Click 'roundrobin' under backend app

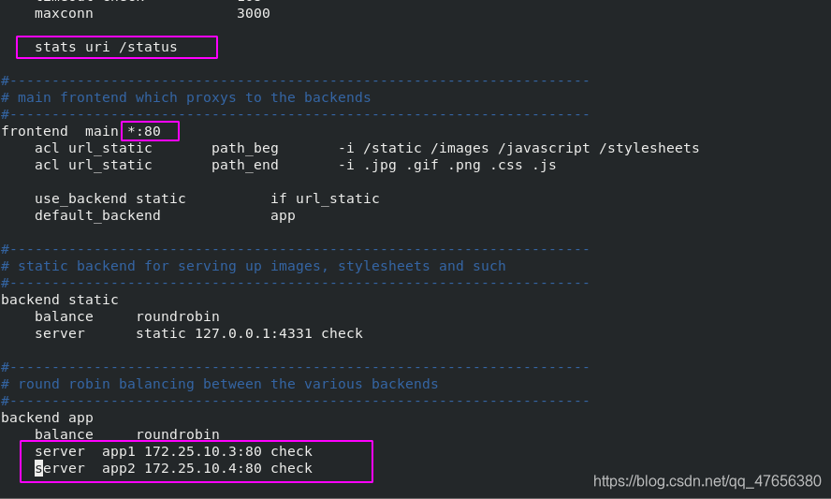point(178,434)
